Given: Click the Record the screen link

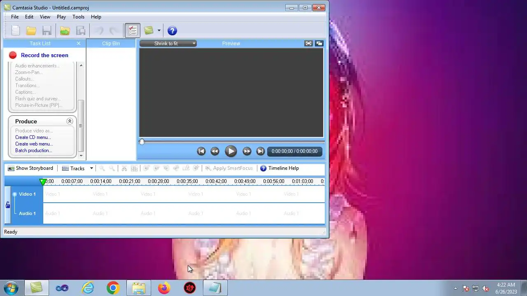Looking at the screenshot, I should point(44,55).
